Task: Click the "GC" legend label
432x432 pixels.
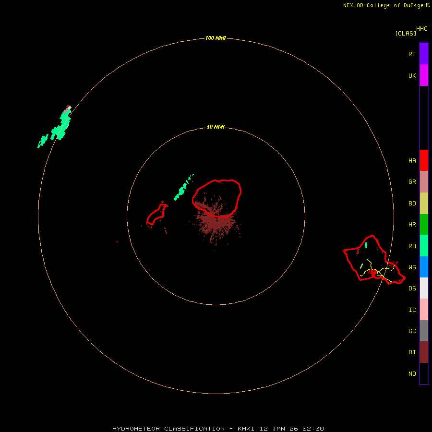Action: click(412, 331)
